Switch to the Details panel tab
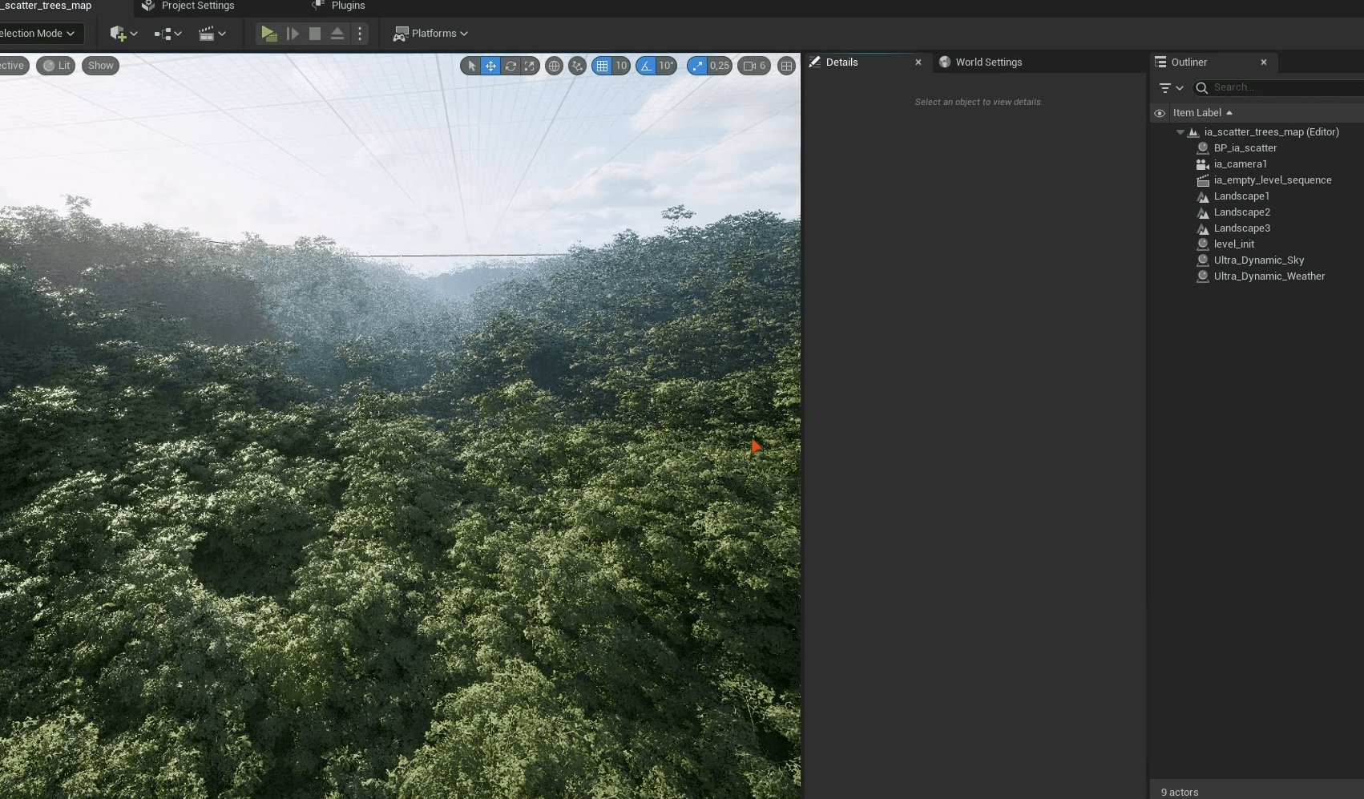This screenshot has width=1364, height=799. pos(841,63)
